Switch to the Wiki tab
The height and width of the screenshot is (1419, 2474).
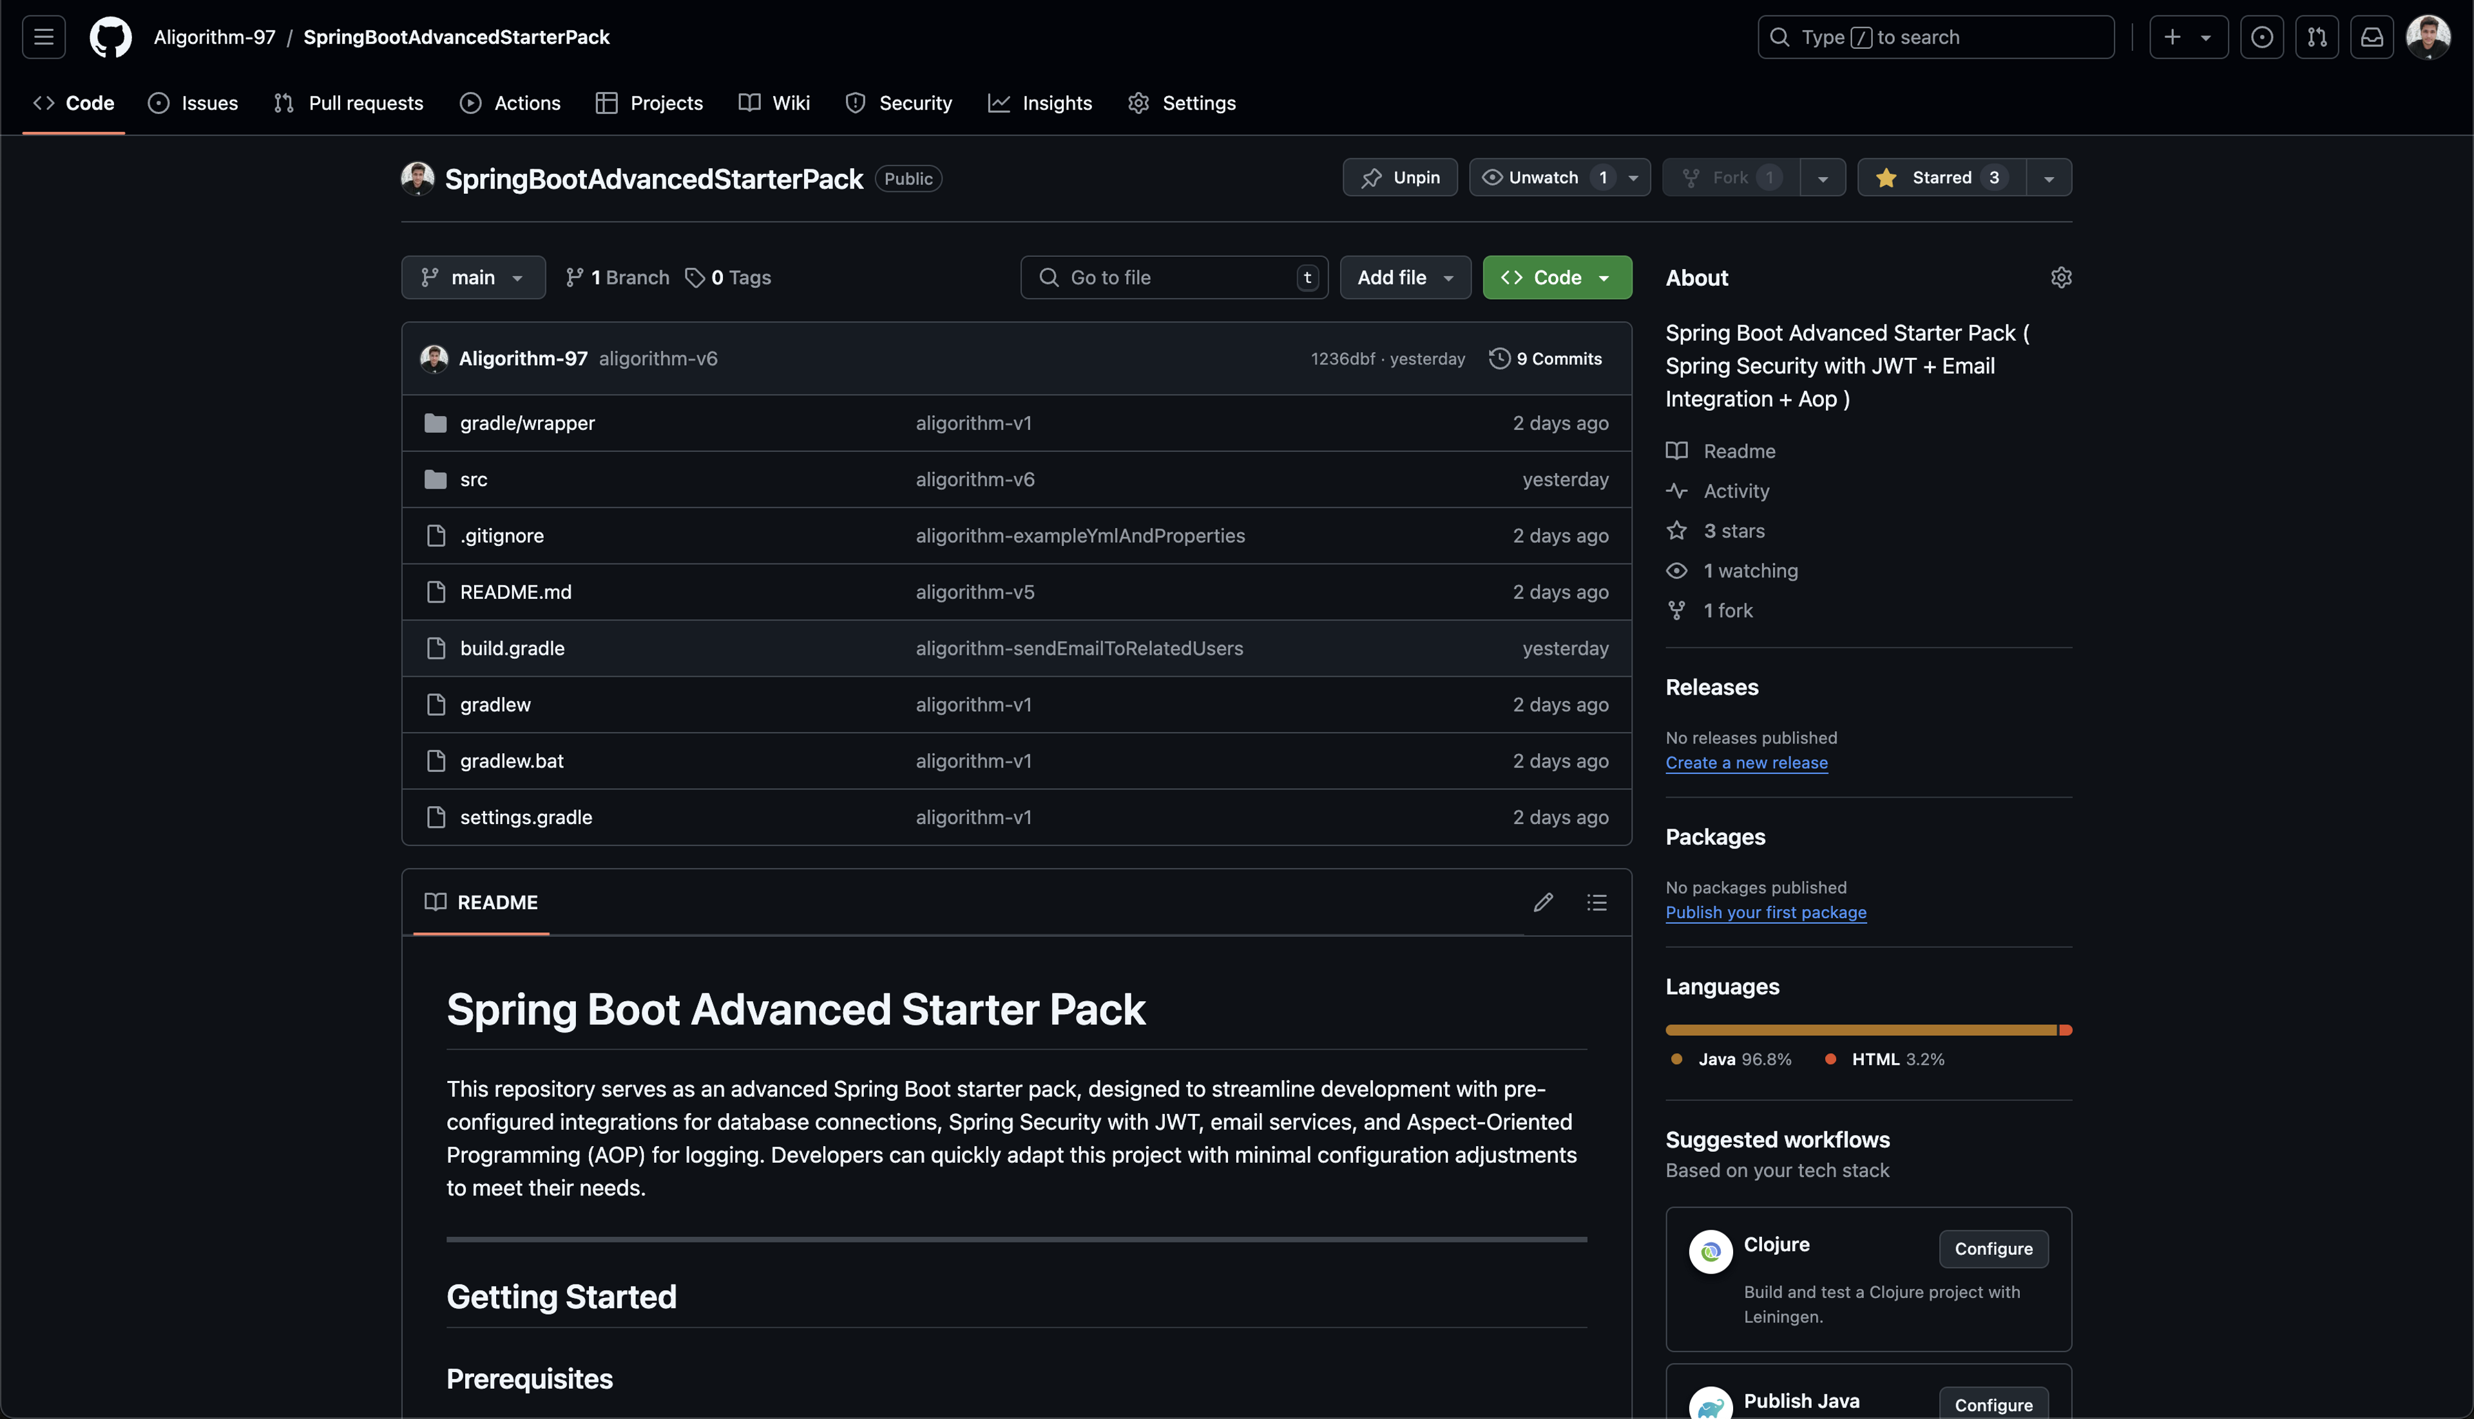pos(774,103)
